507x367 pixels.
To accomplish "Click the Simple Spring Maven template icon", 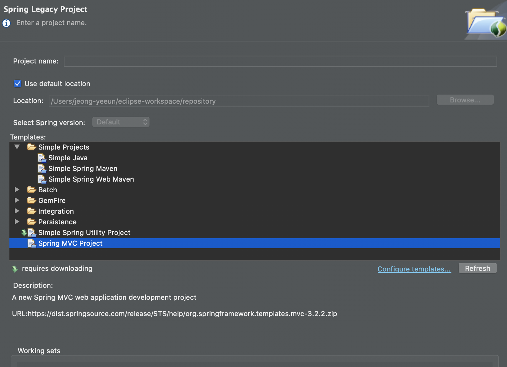I will click(x=42, y=168).
